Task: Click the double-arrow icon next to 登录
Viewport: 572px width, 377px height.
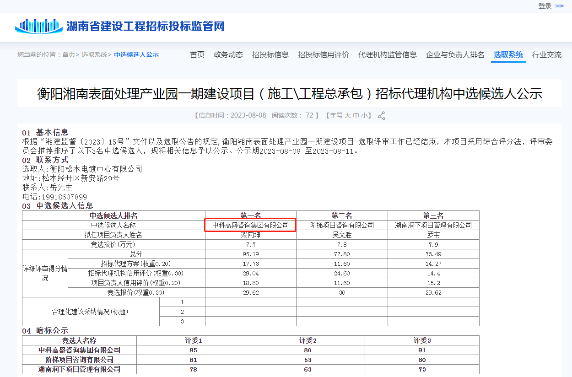Action: coord(559,6)
